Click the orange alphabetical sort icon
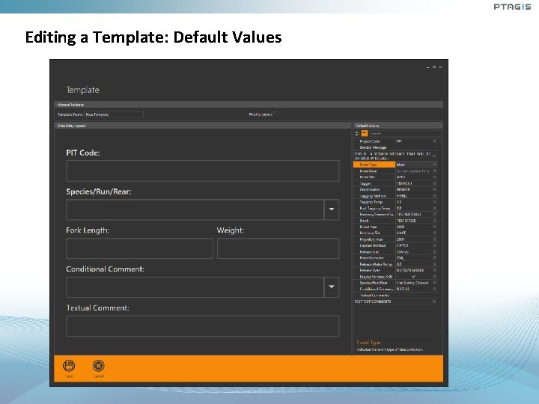 pyautogui.click(x=365, y=133)
